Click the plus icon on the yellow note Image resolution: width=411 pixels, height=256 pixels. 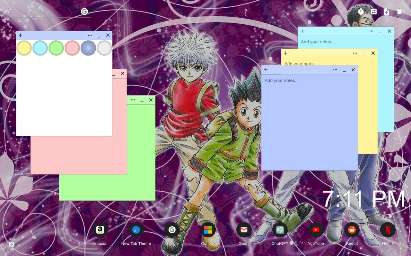[x=286, y=53]
